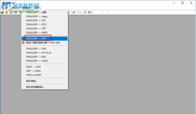Screen dimensions: 196x114
Task: Click the toolbar icon left of BG
Action: coord(85,12)
